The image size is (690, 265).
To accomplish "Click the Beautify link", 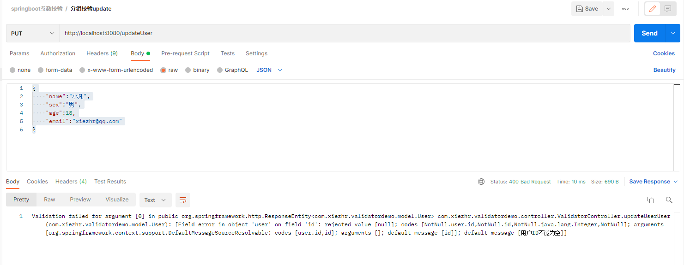I will click(664, 70).
